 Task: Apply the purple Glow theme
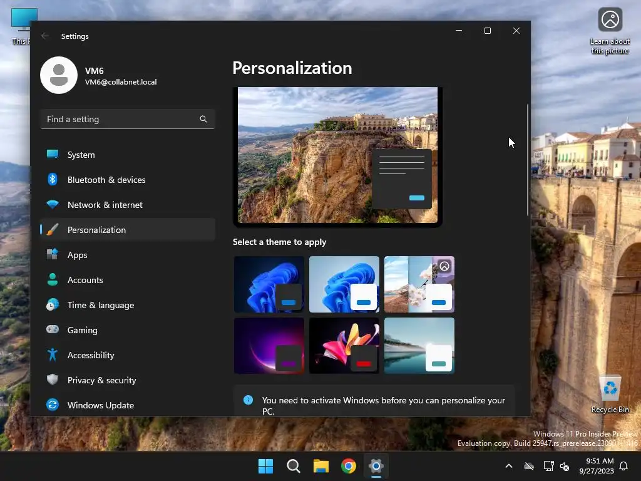click(269, 346)
